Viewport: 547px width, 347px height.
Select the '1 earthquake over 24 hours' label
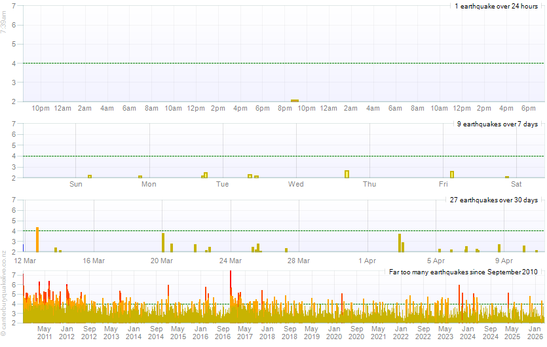click(x=496, y=7)
